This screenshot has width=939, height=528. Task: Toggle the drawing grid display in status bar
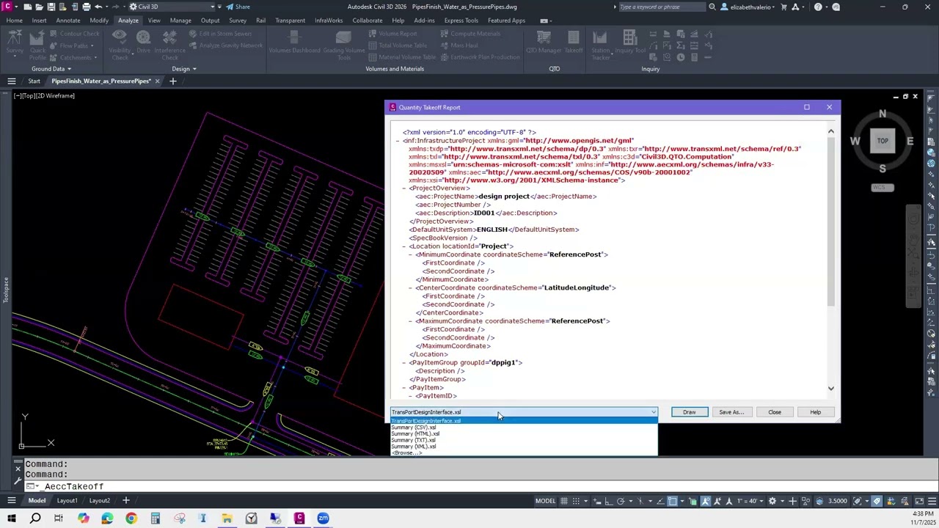coord(564,501)
